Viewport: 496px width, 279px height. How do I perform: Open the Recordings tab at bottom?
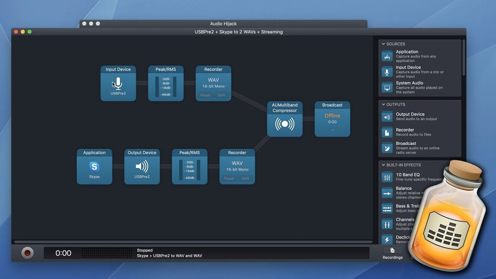point(393,253)
